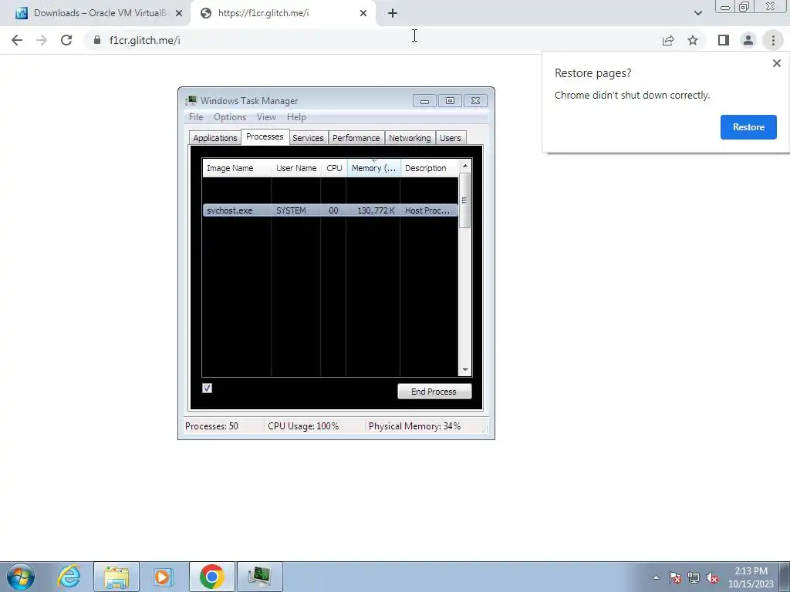
Task: Click the browser forward arrow
Action: pyautogui.click(x=42, y=40)
